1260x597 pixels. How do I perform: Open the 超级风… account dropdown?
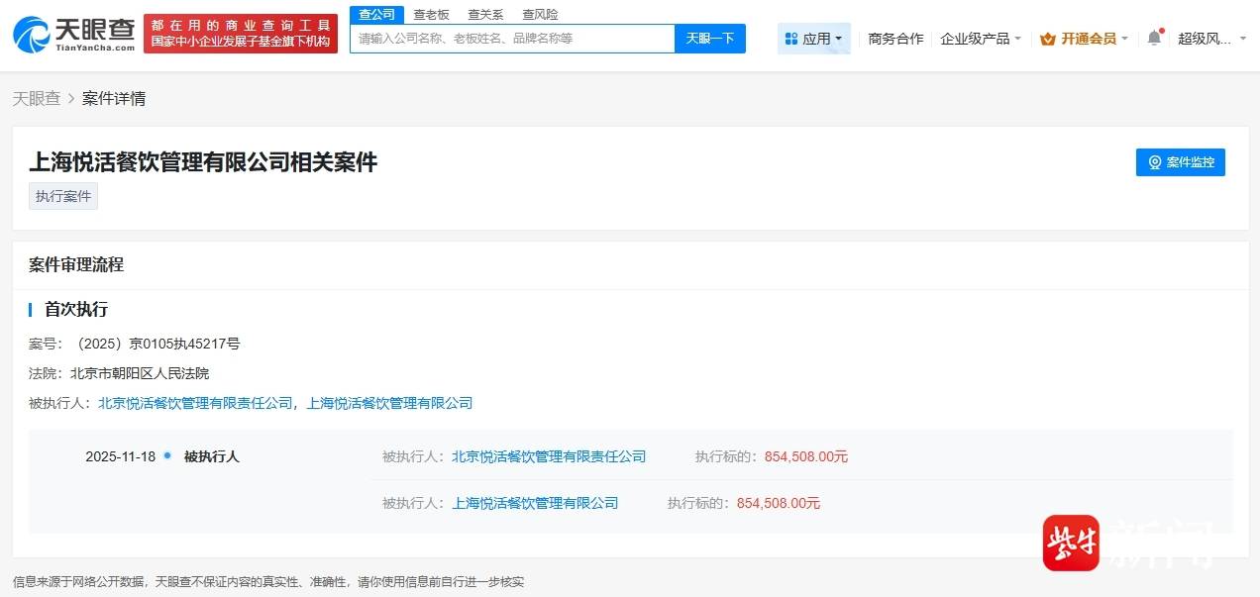[x=1209, y=39]
